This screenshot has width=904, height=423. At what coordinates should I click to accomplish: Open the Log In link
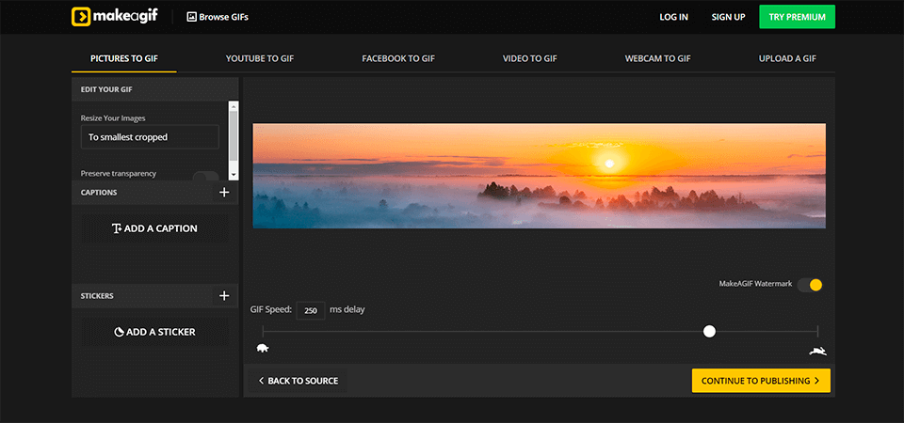[673, 17]
